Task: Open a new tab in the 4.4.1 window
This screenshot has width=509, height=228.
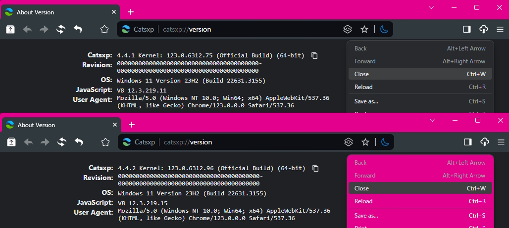Action: coord(131,12)
